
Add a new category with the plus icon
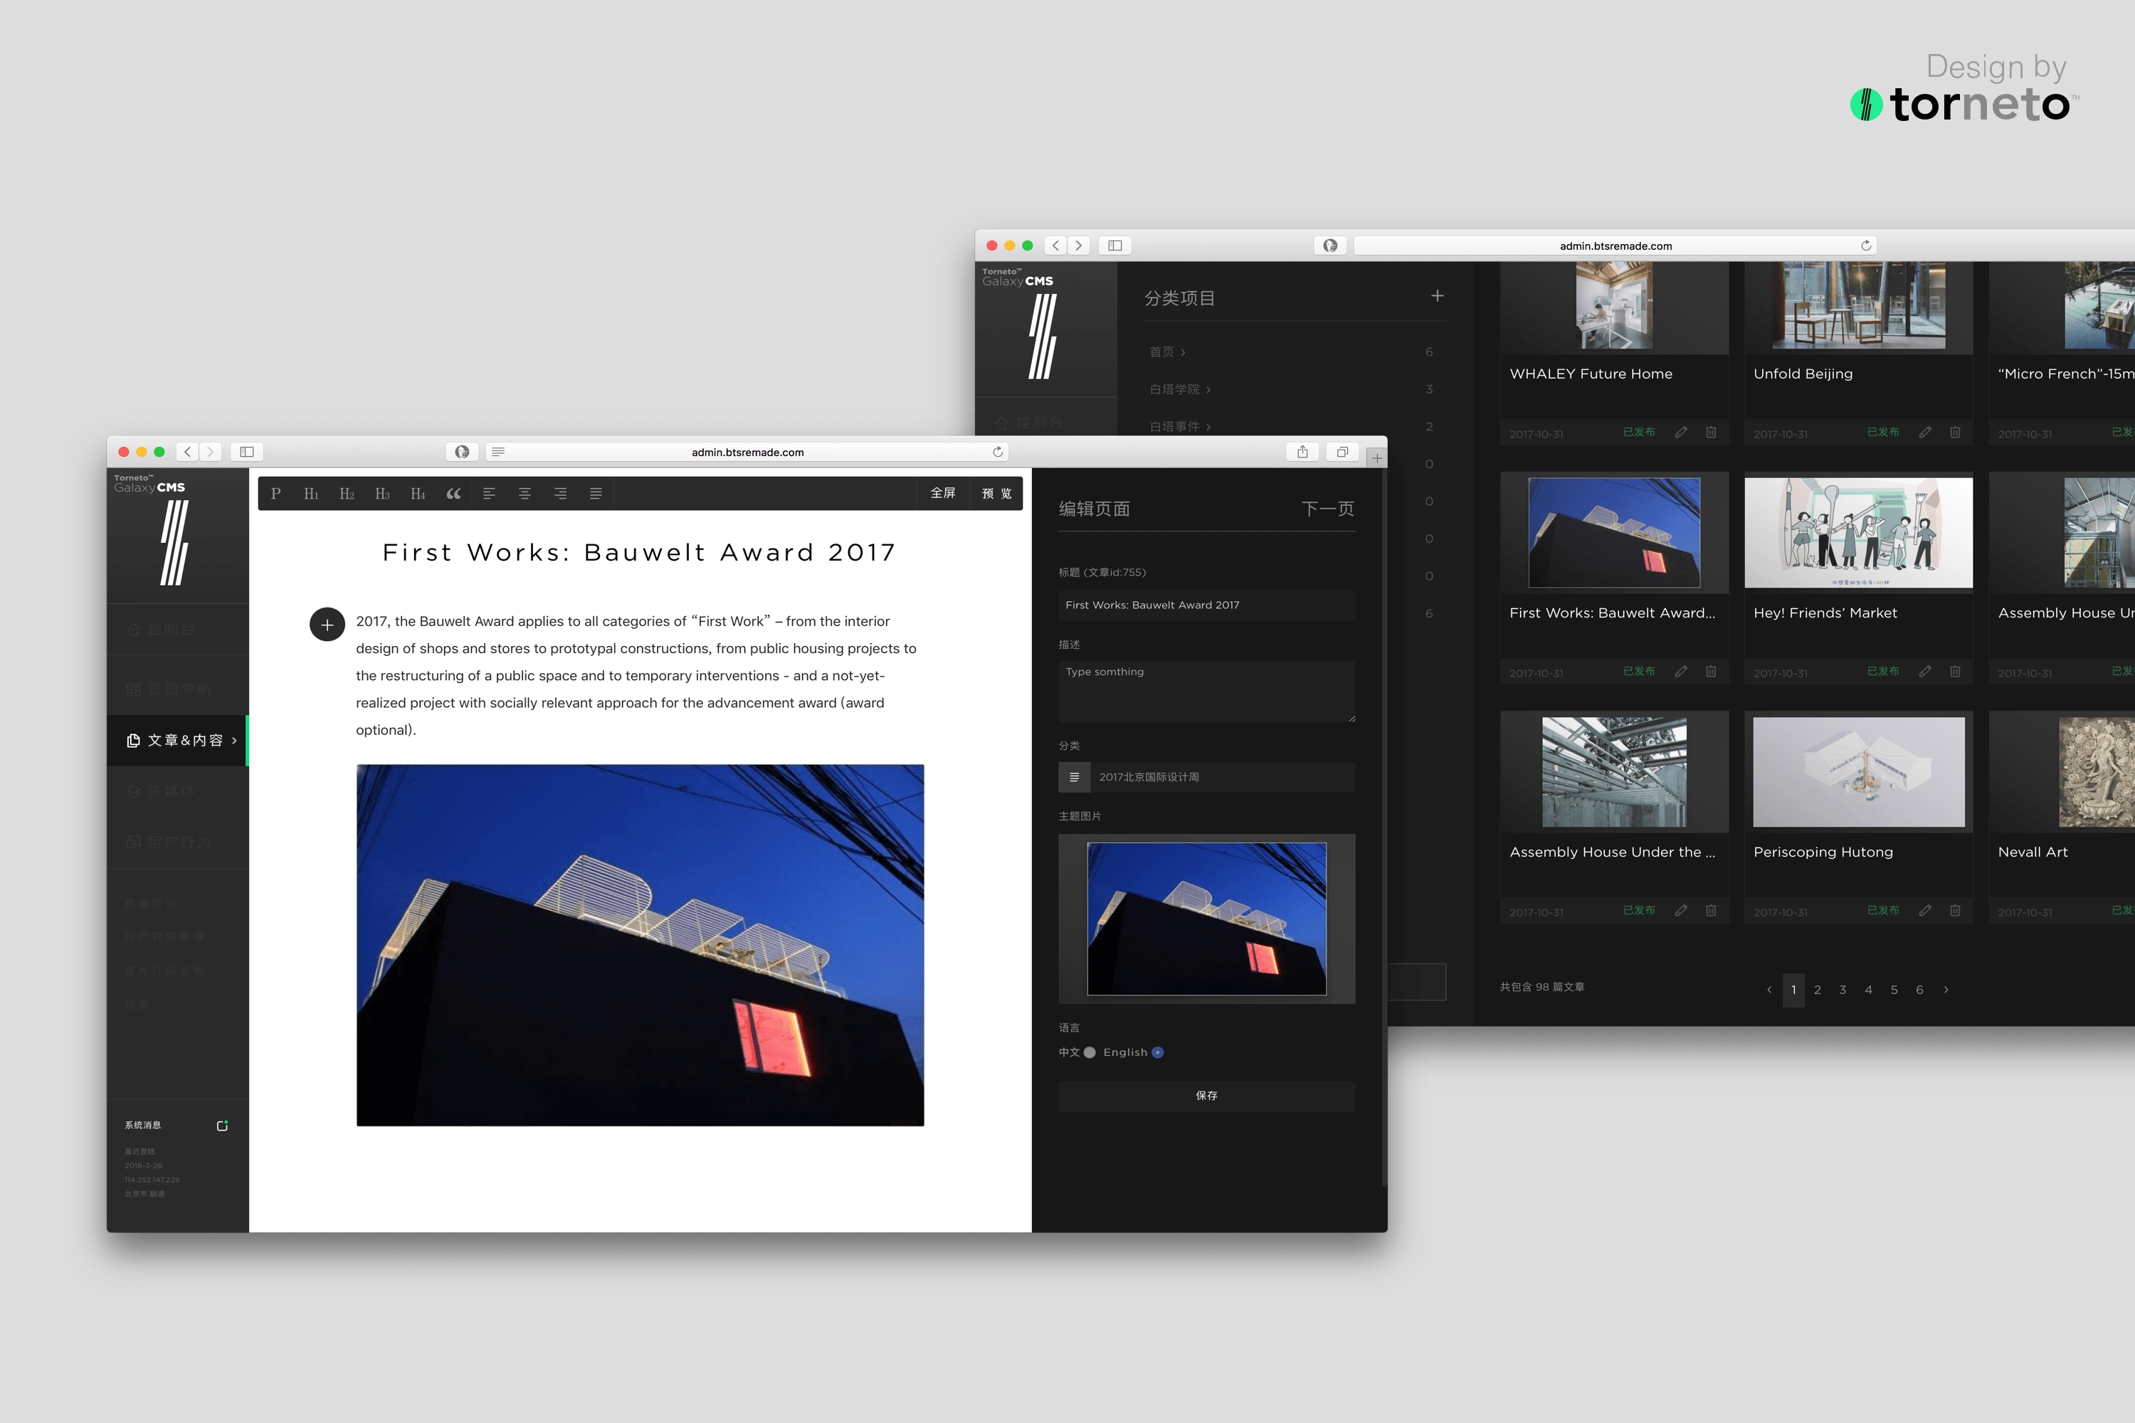[1437, 296]
